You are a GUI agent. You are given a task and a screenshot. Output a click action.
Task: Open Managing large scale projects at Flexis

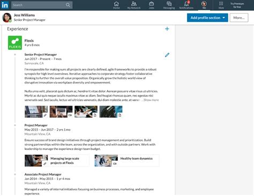57,161
